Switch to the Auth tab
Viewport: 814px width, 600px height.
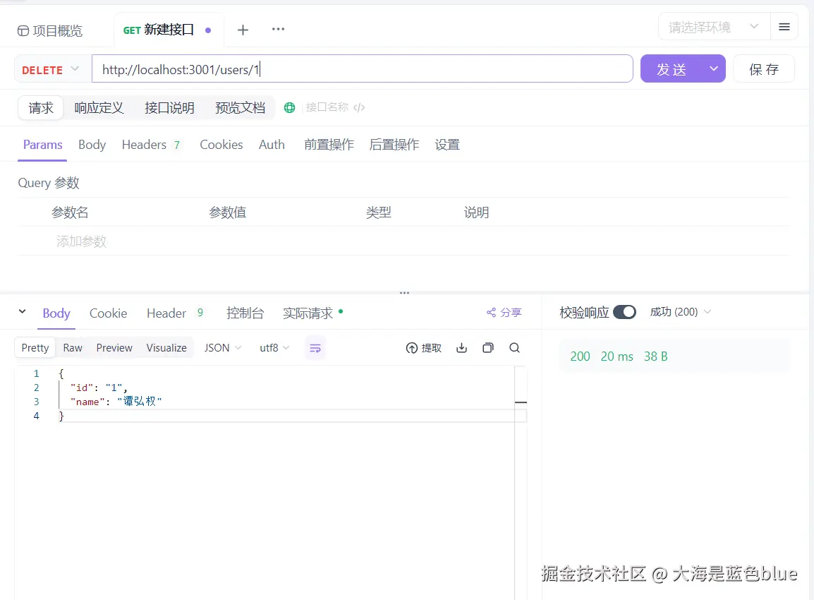272,145
